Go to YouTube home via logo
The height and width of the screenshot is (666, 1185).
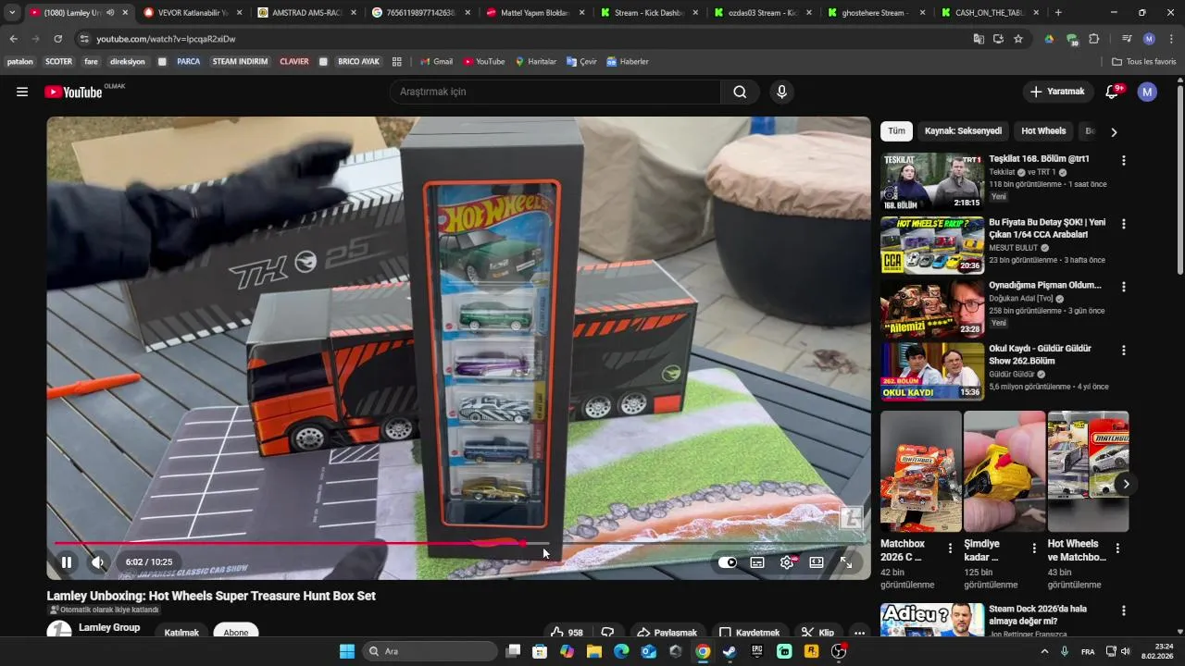coord(73,92)
